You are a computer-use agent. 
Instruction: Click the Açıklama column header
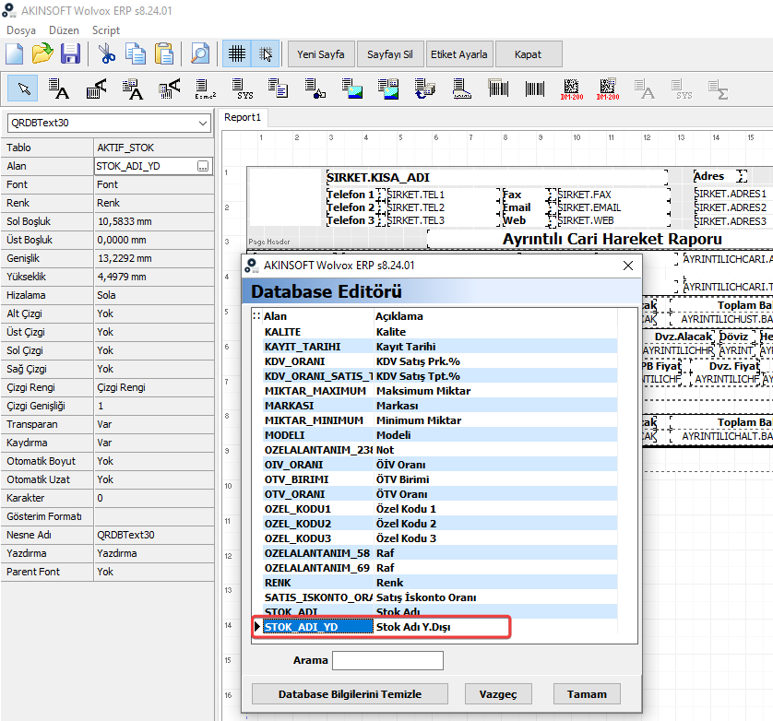pyautogui.click(x=495, y=316)
